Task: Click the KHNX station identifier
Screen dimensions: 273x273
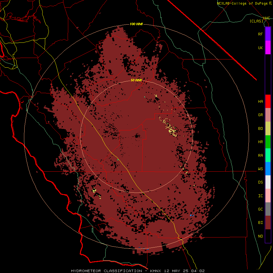Action: [156, 271]
